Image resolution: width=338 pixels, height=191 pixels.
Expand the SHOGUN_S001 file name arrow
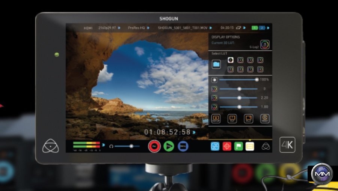tap(210, 28)
